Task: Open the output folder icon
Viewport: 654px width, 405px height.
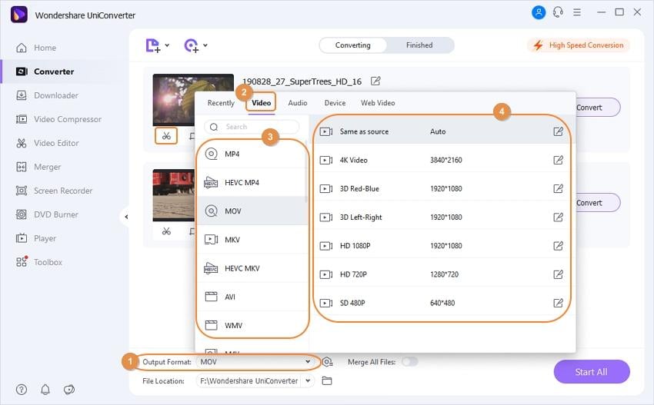Action: pos(327,381)
